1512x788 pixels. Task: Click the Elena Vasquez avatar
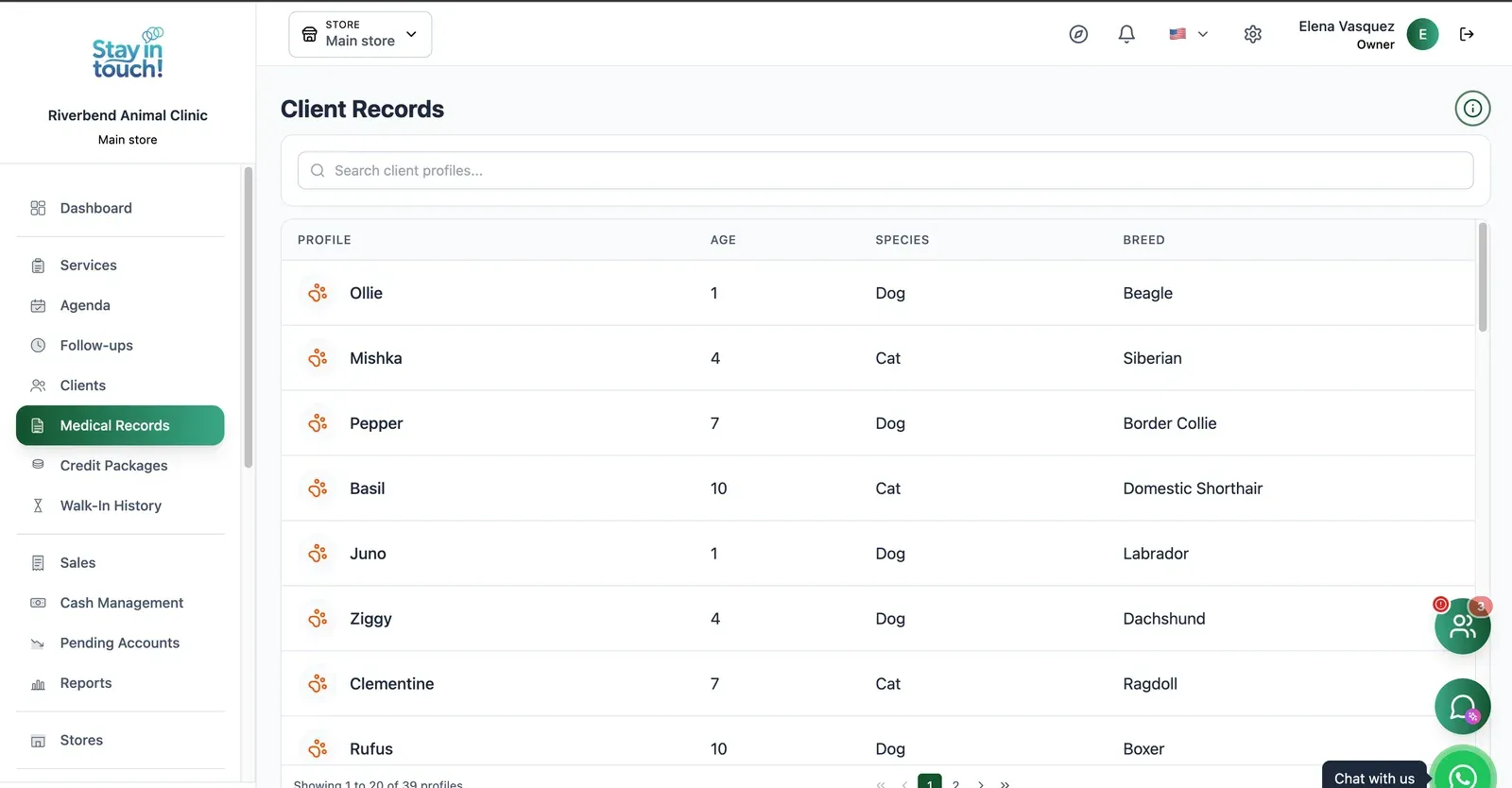pos(1422,34)
